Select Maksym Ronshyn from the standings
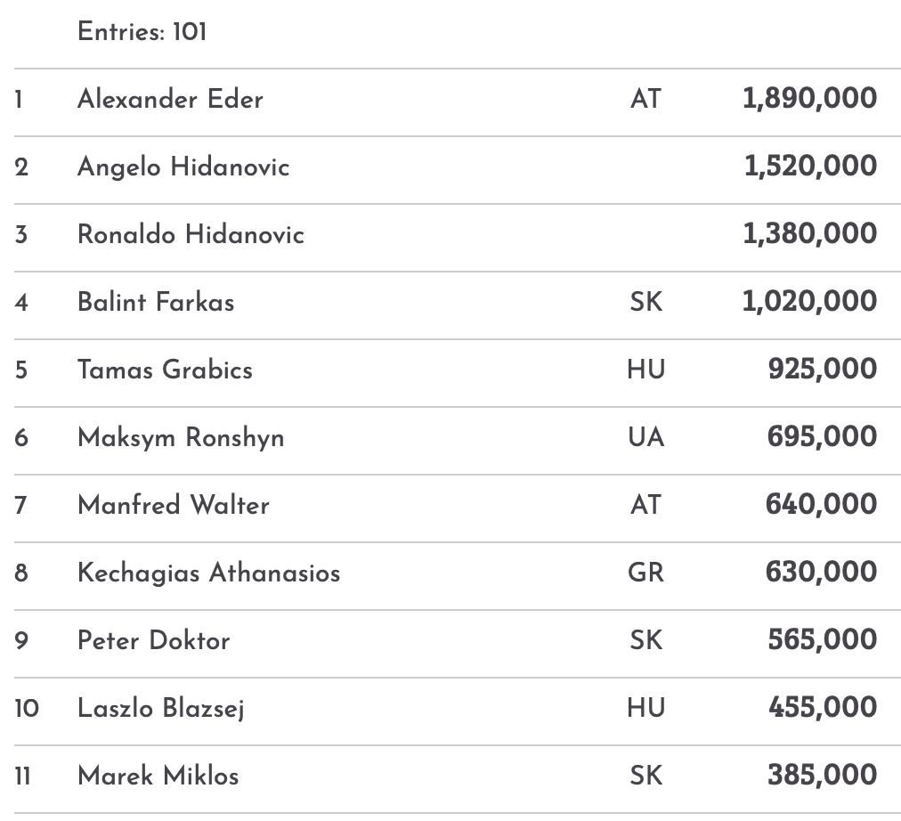This screenshot has height=821, width=901. point(181,437)
